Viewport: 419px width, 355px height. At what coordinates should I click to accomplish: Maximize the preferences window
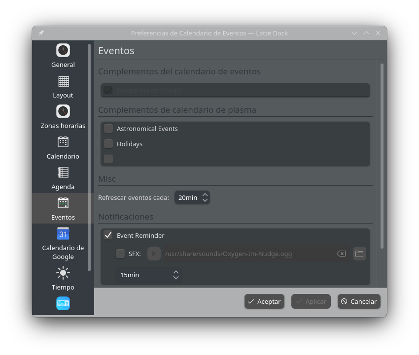[x=366, y=33]
